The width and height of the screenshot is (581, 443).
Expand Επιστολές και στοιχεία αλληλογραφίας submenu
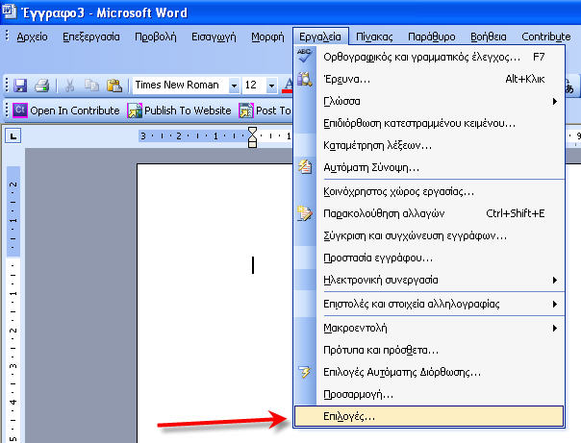coord(429,304)
